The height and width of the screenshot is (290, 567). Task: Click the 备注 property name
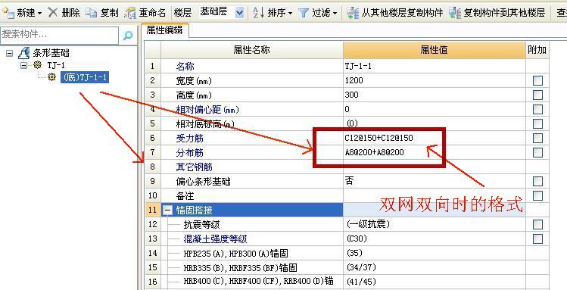(185, 195)
